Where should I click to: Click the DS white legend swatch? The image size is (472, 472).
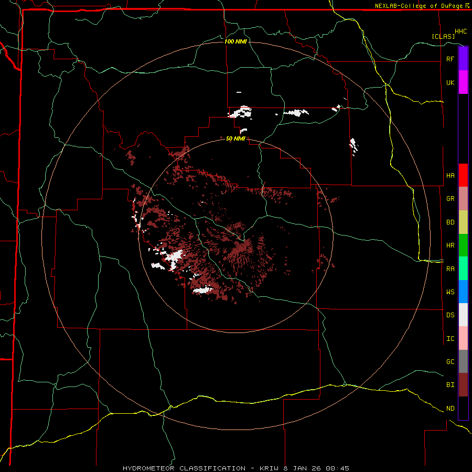coord(463,315)
